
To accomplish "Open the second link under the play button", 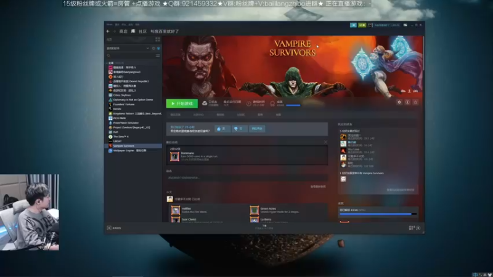I will point(198,114).
